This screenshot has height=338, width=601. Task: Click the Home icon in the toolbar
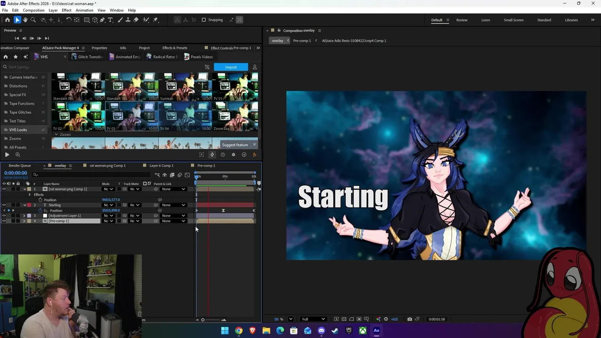(x=7, y=20)
